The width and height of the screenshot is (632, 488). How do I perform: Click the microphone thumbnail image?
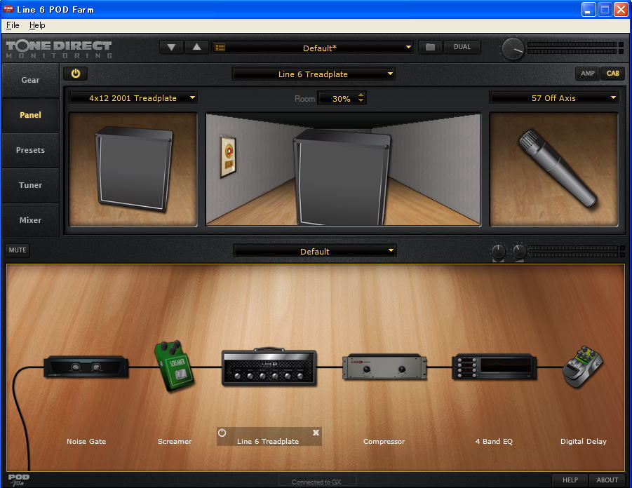(x=554, y=169)
